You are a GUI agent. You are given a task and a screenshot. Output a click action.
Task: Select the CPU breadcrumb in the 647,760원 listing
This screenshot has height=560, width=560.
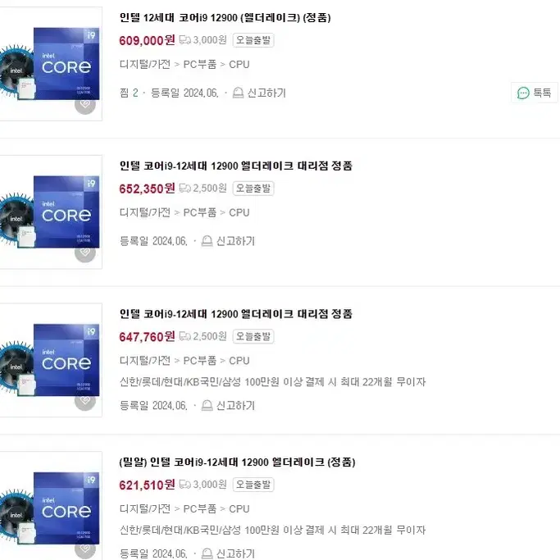tap(239, 361)
